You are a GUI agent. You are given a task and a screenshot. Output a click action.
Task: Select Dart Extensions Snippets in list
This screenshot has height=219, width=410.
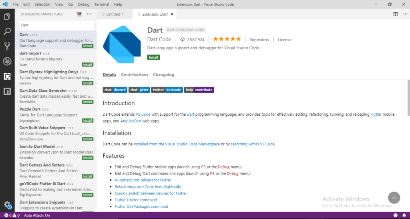click(56, 205)
